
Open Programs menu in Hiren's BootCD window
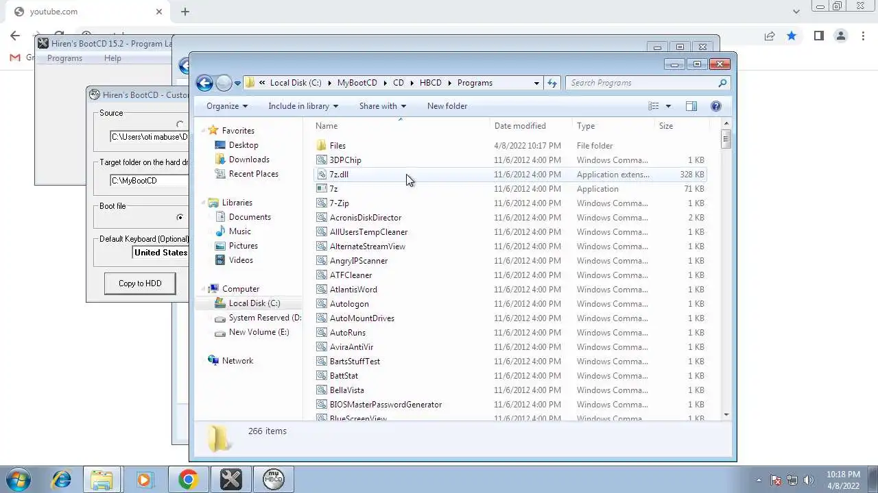[64, 58]
